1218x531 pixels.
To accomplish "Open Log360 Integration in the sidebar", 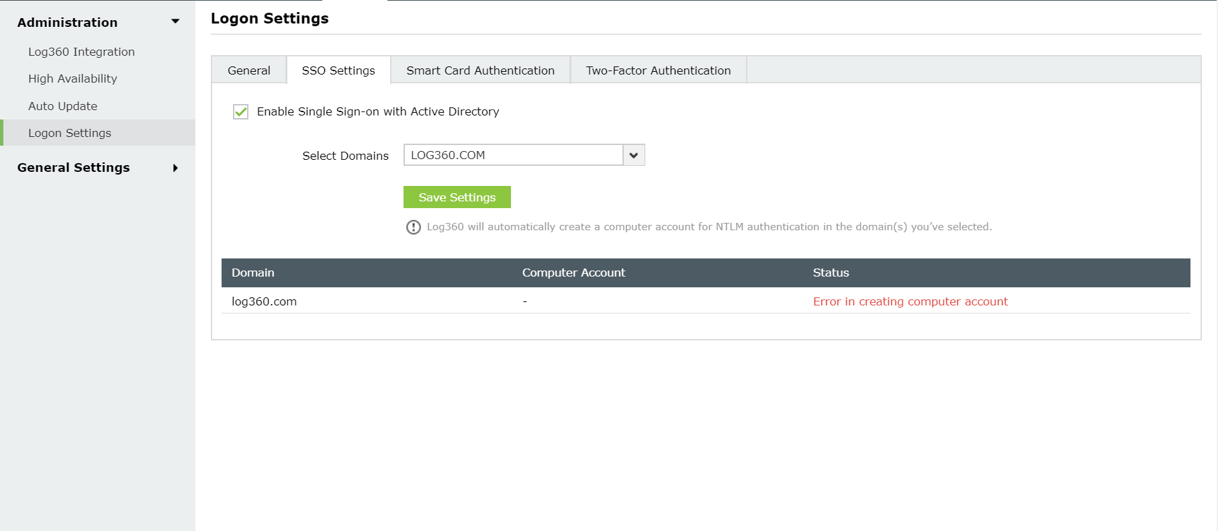I will (81, 52).
